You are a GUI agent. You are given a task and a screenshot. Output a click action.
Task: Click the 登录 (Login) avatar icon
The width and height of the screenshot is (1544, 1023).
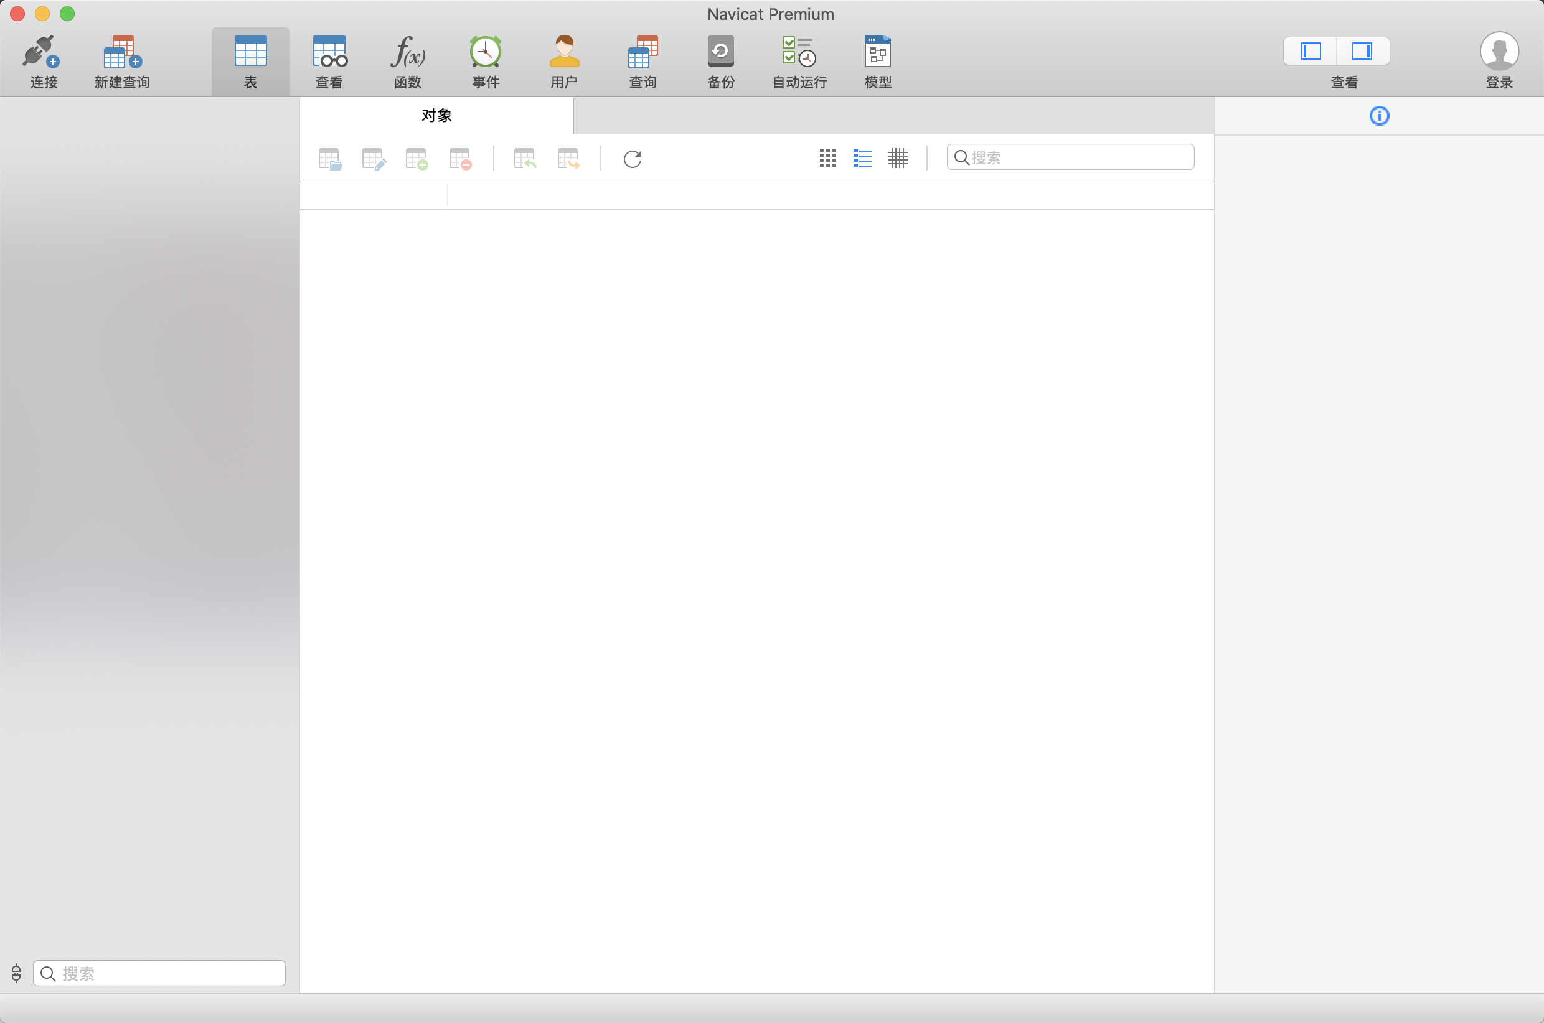click(1499, 51)
